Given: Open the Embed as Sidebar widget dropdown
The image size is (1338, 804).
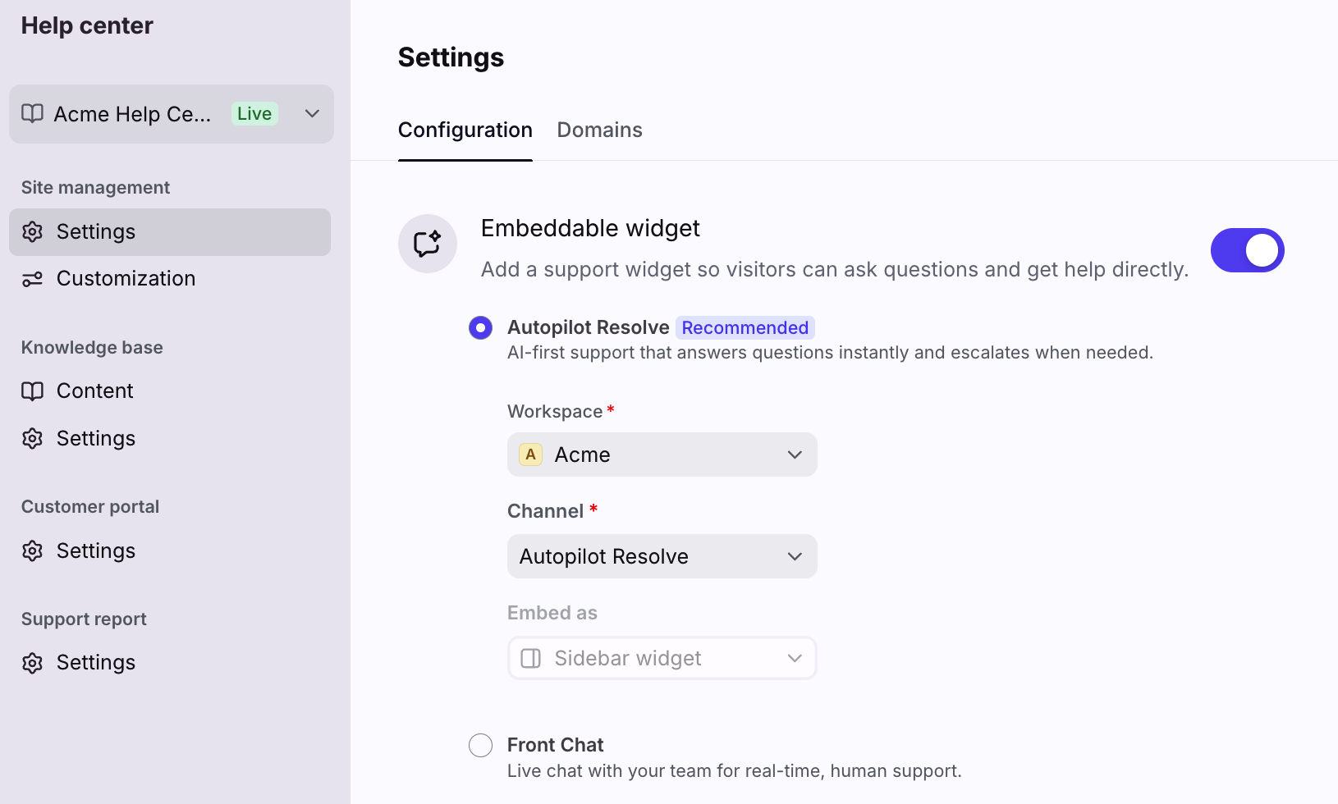Looking at the screenshot, I should (x=662, y=658).
